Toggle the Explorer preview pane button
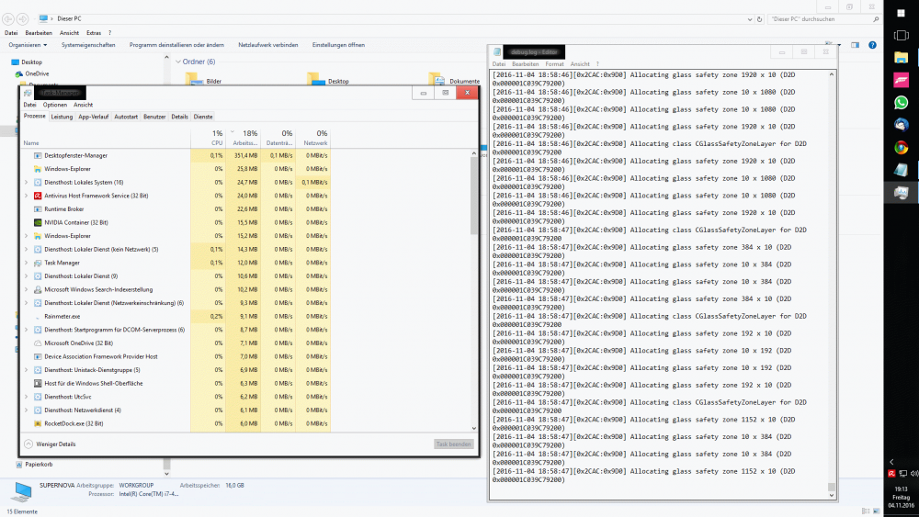 click(856, 45)
